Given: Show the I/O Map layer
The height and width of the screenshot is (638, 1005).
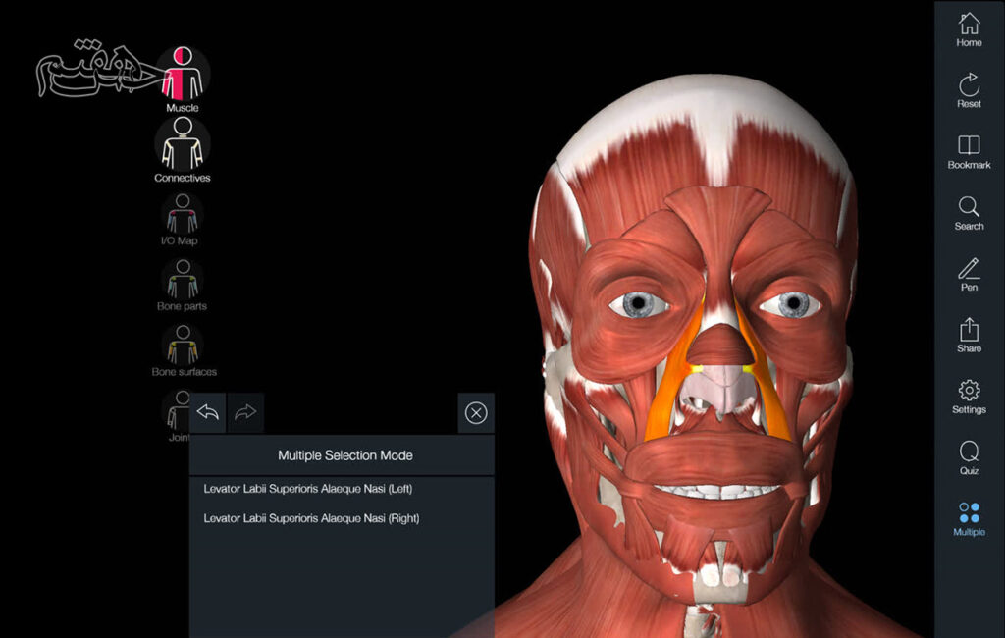Looking at the screenshot, I should pos(182,214).
